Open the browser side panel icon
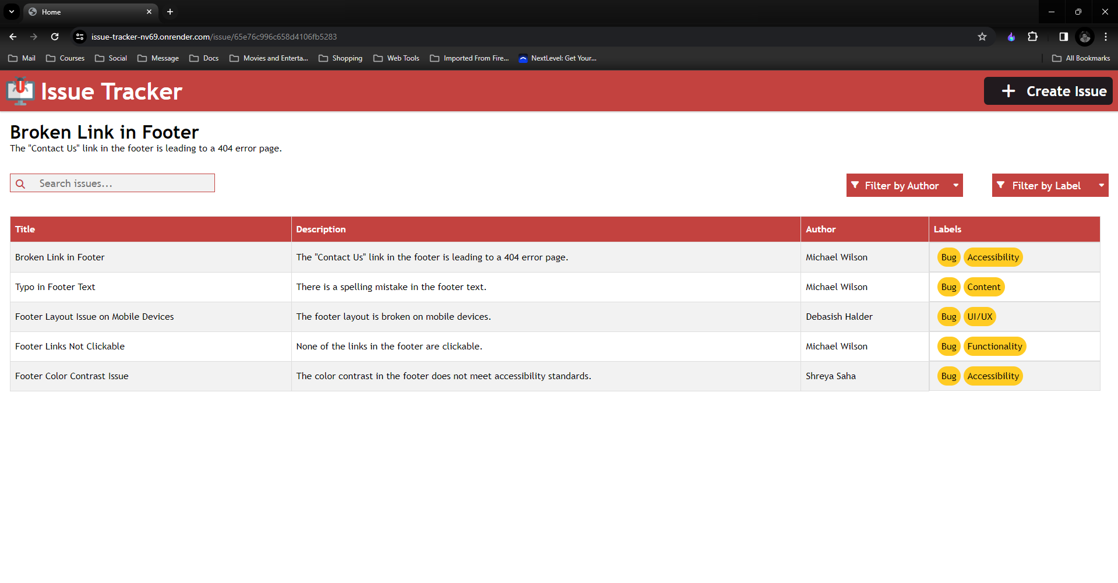The height and width of the screenshot is (583, 1118). pyautogui.click(x=1063, y=37)
